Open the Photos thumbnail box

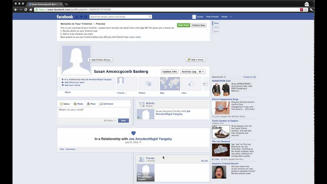click(148, 84)
